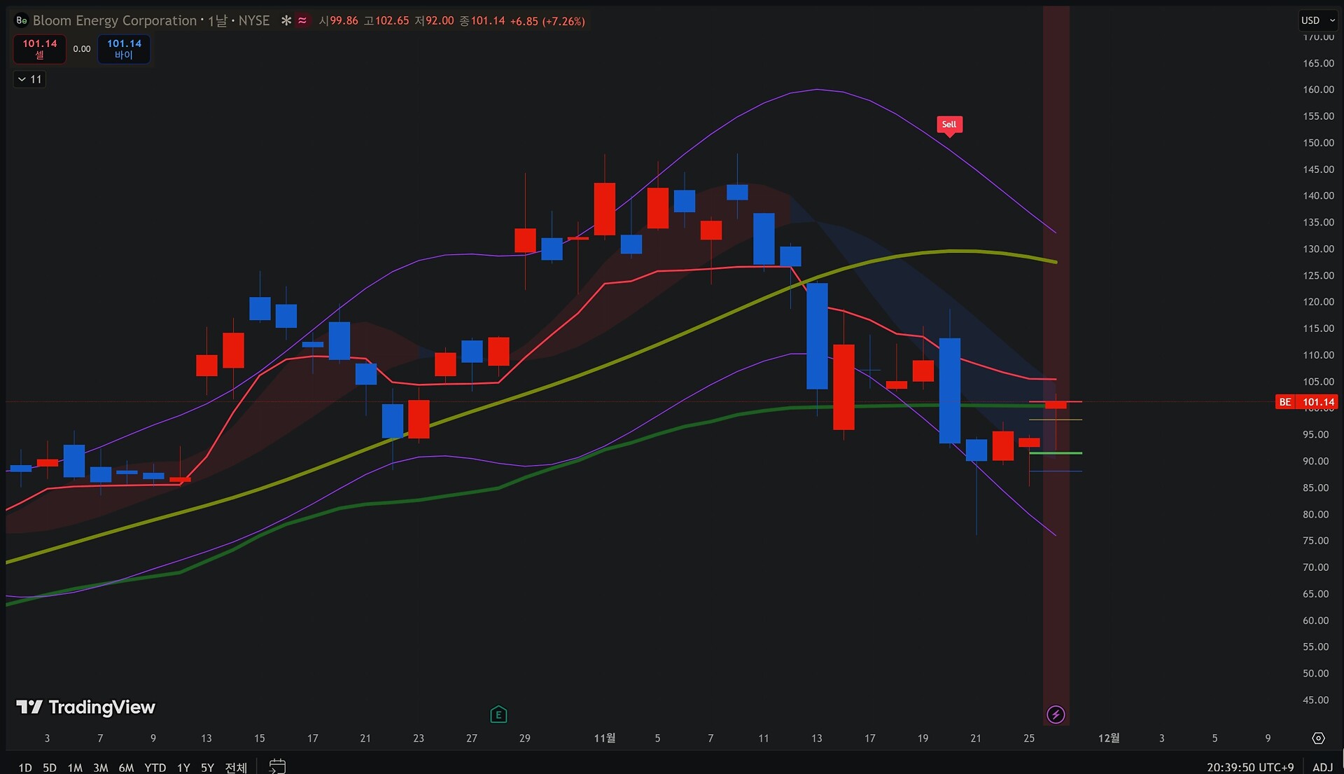Viewport: 1344px width, 774px height.
Task: Select the YTD time range
Action: (x=155, y=768)
